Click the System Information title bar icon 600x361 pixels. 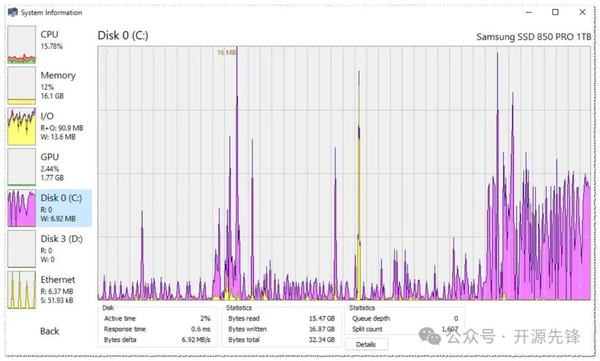pyautogui.click(x=13, y=12)
